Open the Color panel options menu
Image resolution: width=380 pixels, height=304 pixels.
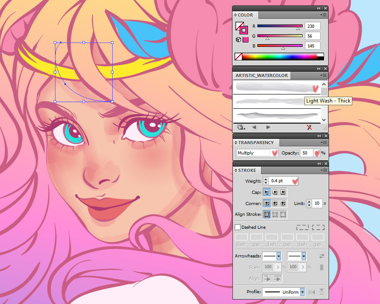point(323,15)
